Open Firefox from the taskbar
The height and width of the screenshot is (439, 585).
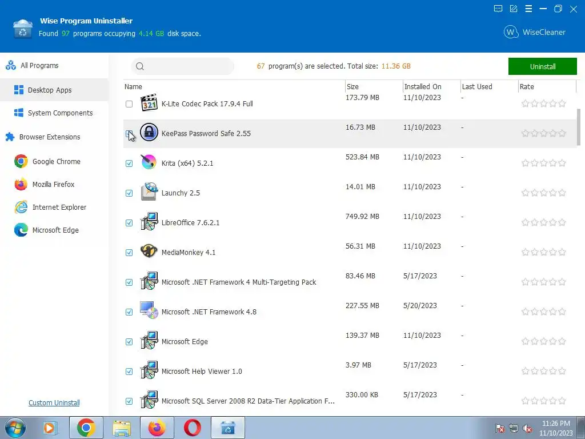157,428
